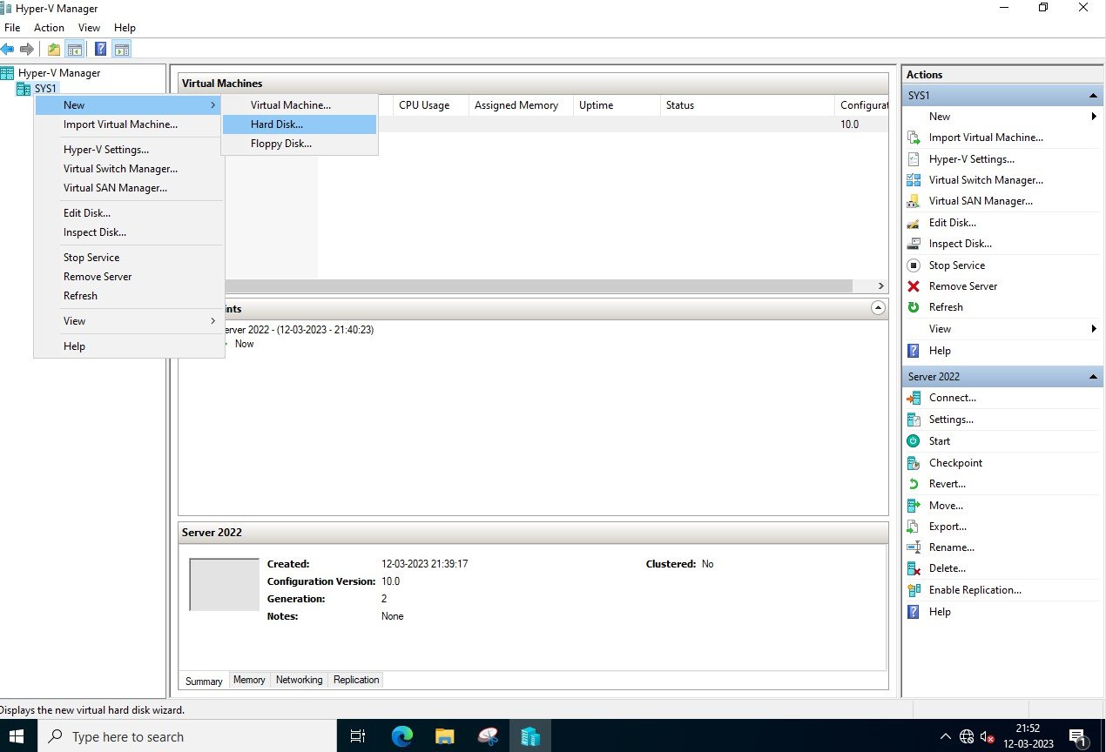The height and width of the screenshot is (752, 1106).
Task: Click the Forward arrow in the toolbar
Action: click(27, 49)
